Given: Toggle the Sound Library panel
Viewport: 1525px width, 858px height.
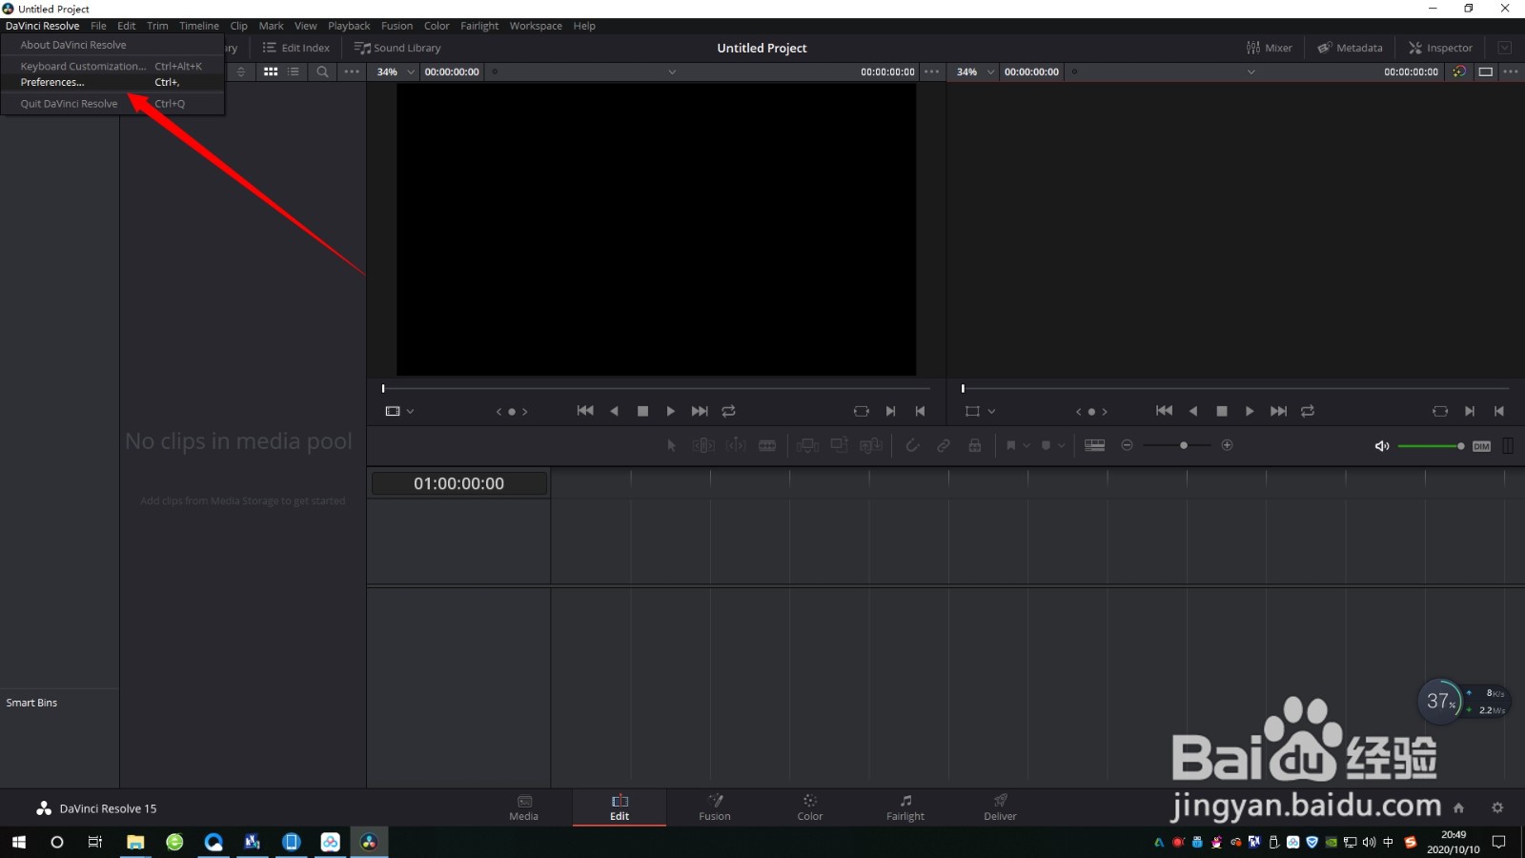Looking at the screenshot, I should [x=397, y=48].
